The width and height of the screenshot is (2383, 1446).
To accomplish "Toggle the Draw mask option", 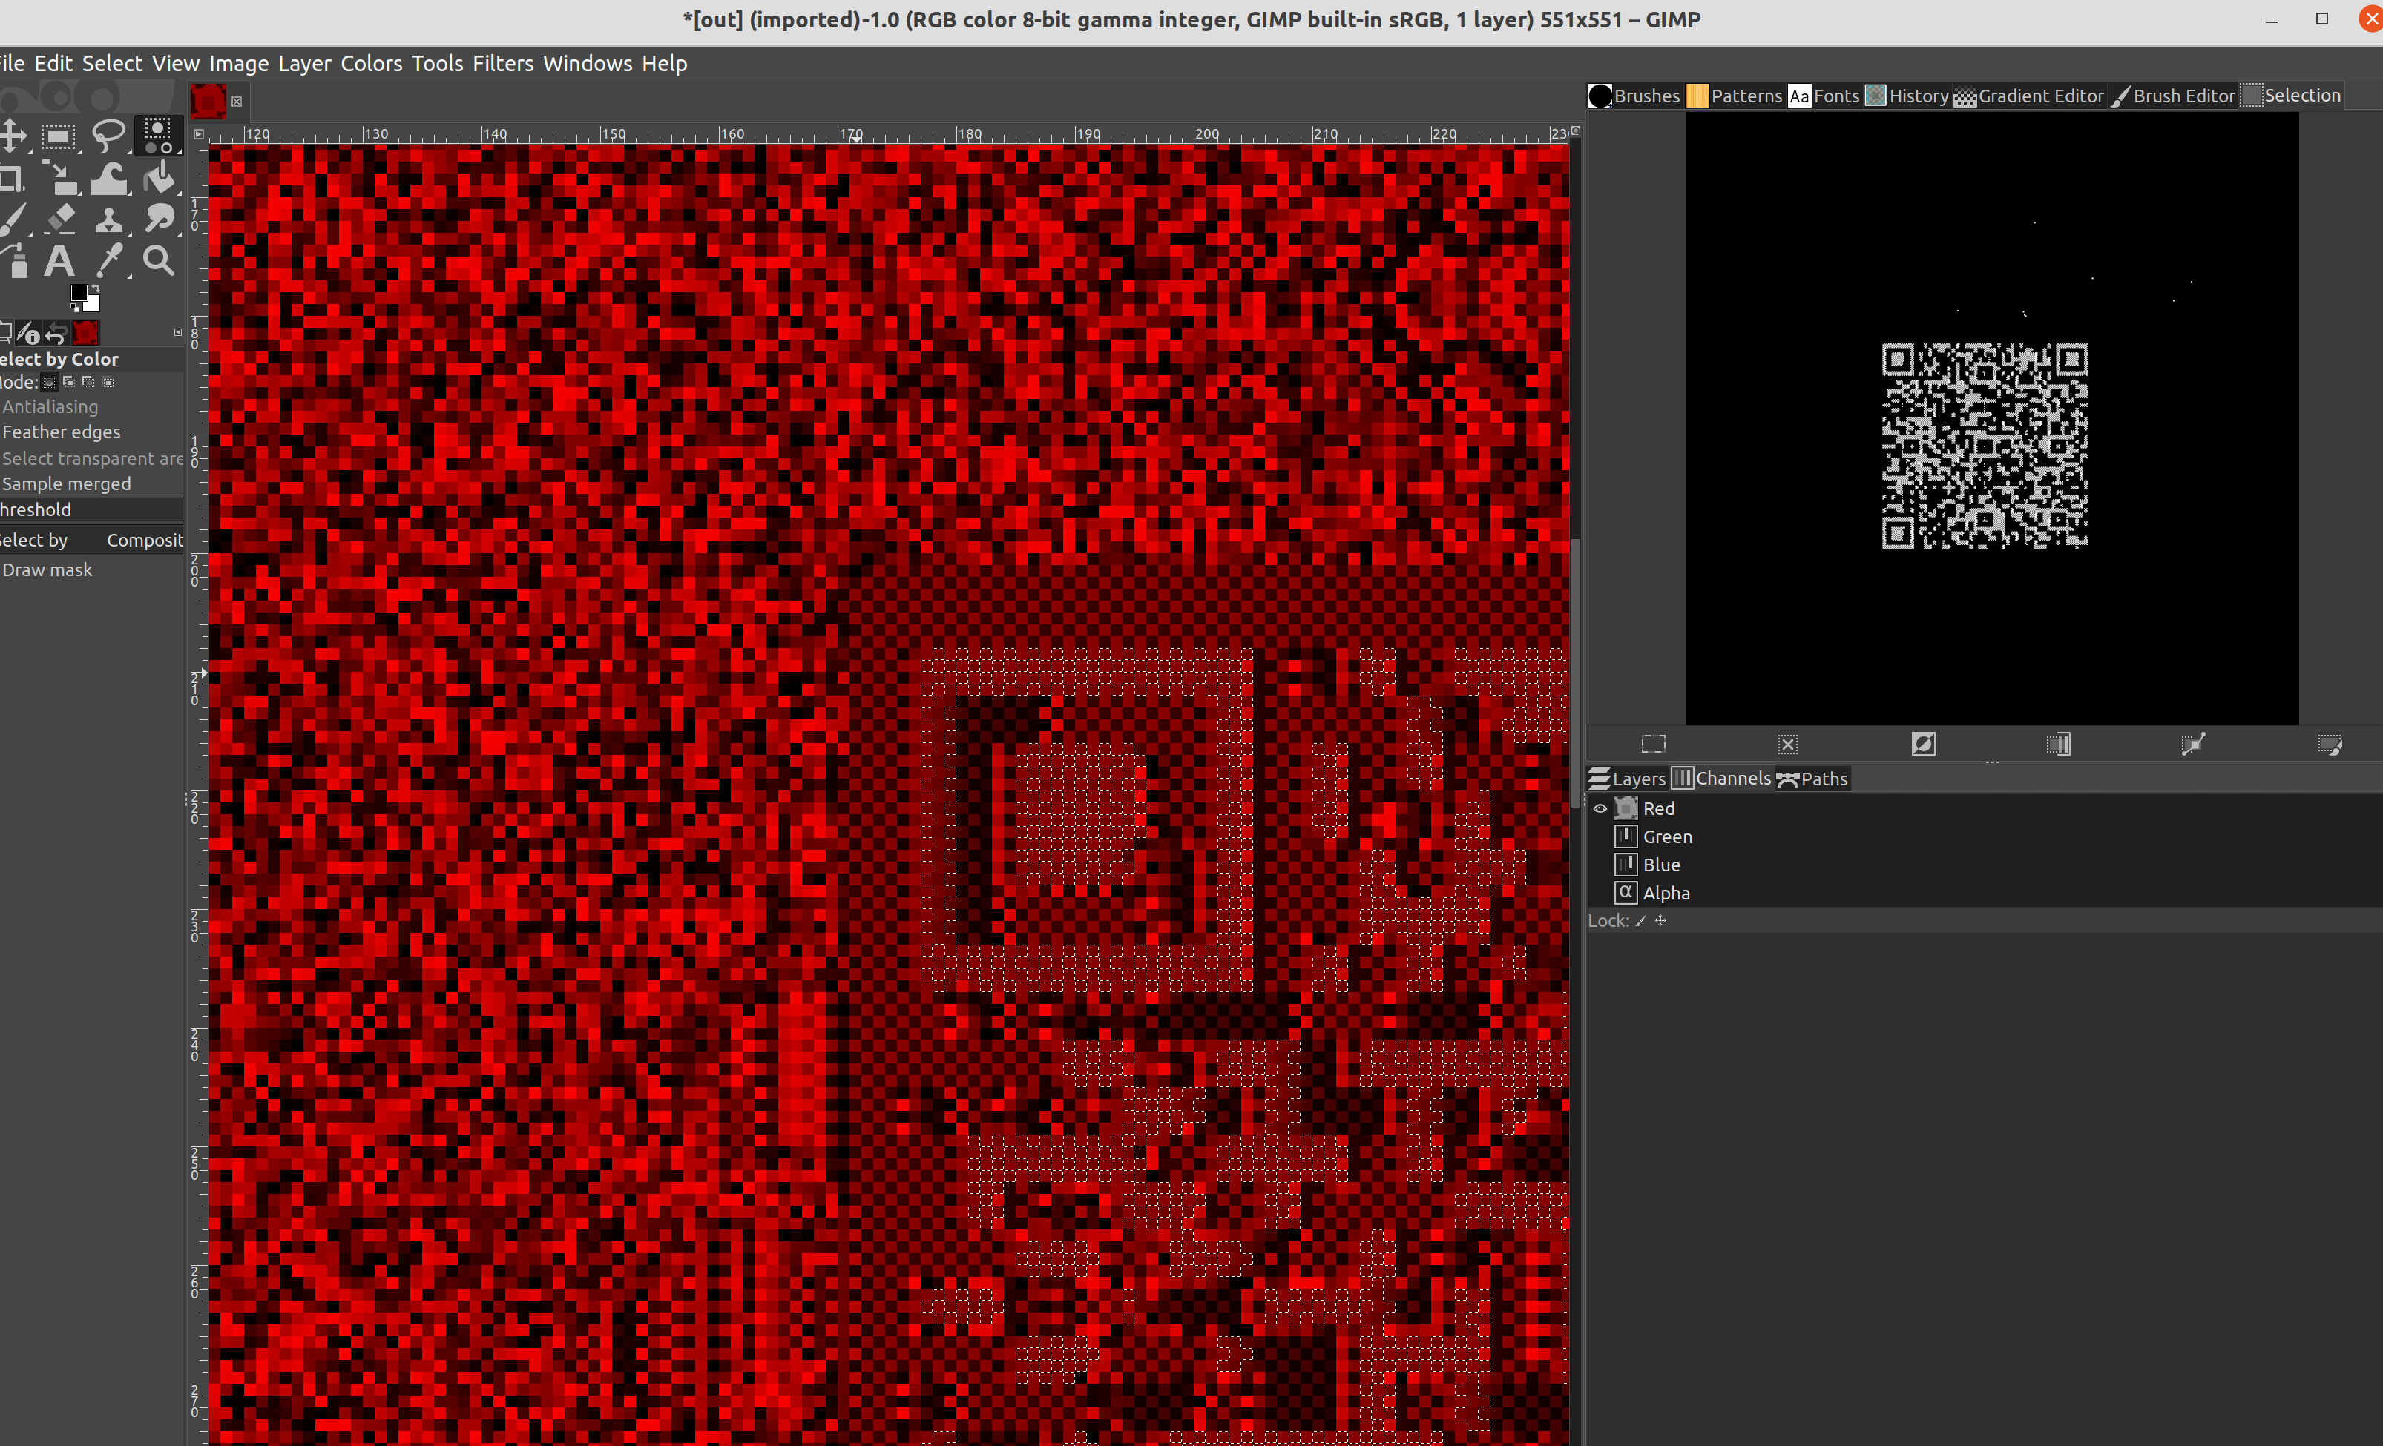I will (47, 570).
